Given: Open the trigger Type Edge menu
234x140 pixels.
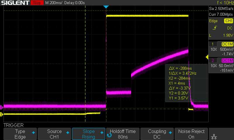Looking at the screenshot, I should click(x=20, y=134).
